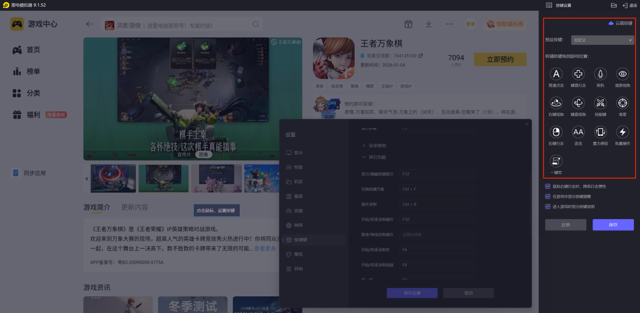Click the 还原 button
This screenshot has height=313, width=640.
click(566, 225)
